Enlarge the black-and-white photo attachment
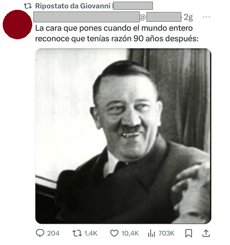The image size is (230, 245). pyautogui.click(x=123, y=136)
